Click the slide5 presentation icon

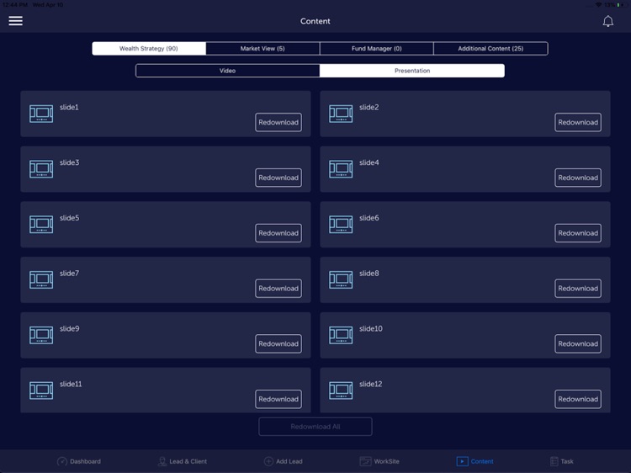coord(41,225)
